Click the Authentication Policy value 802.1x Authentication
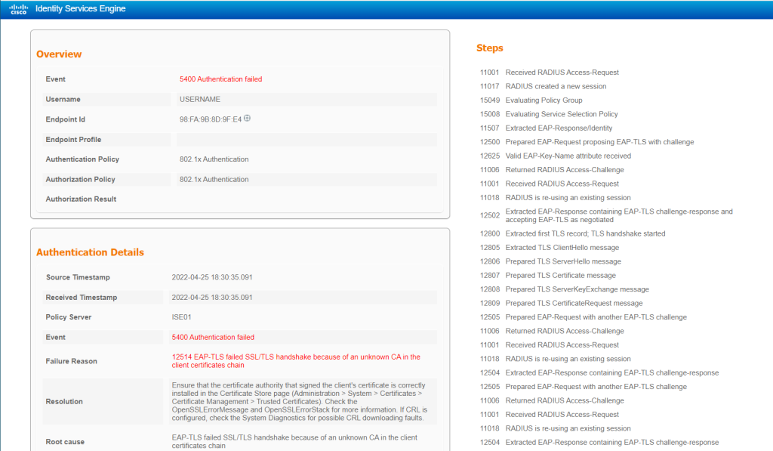The width and height of the screenshot is (773, 451). click(214, 159)
